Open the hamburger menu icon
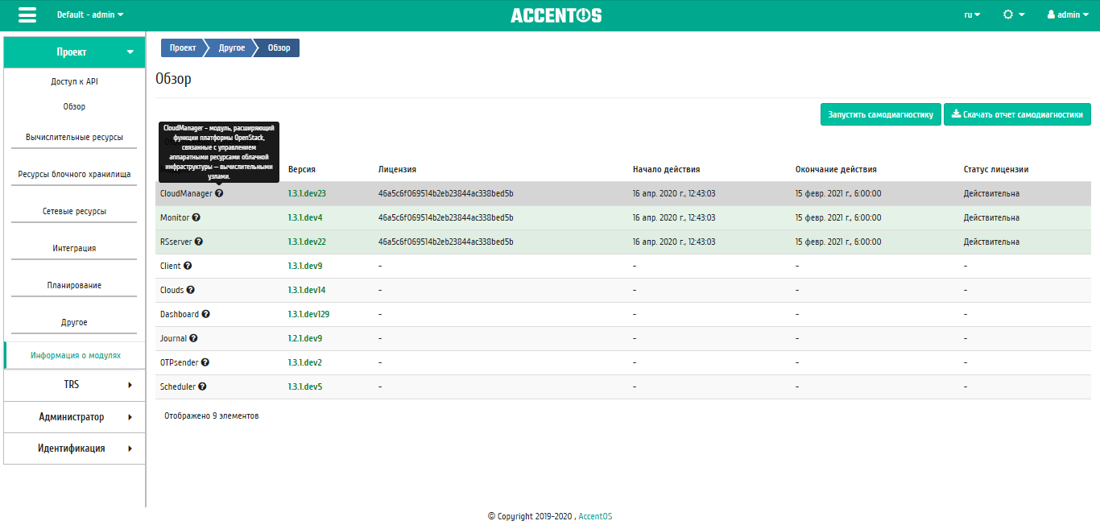1100x525 pixels. click(27, 15)
